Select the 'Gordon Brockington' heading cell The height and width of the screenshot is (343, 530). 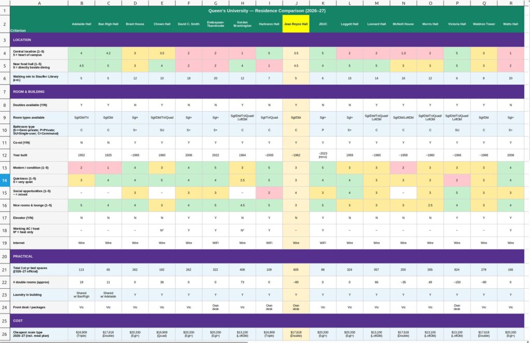[x=242, y=24]
